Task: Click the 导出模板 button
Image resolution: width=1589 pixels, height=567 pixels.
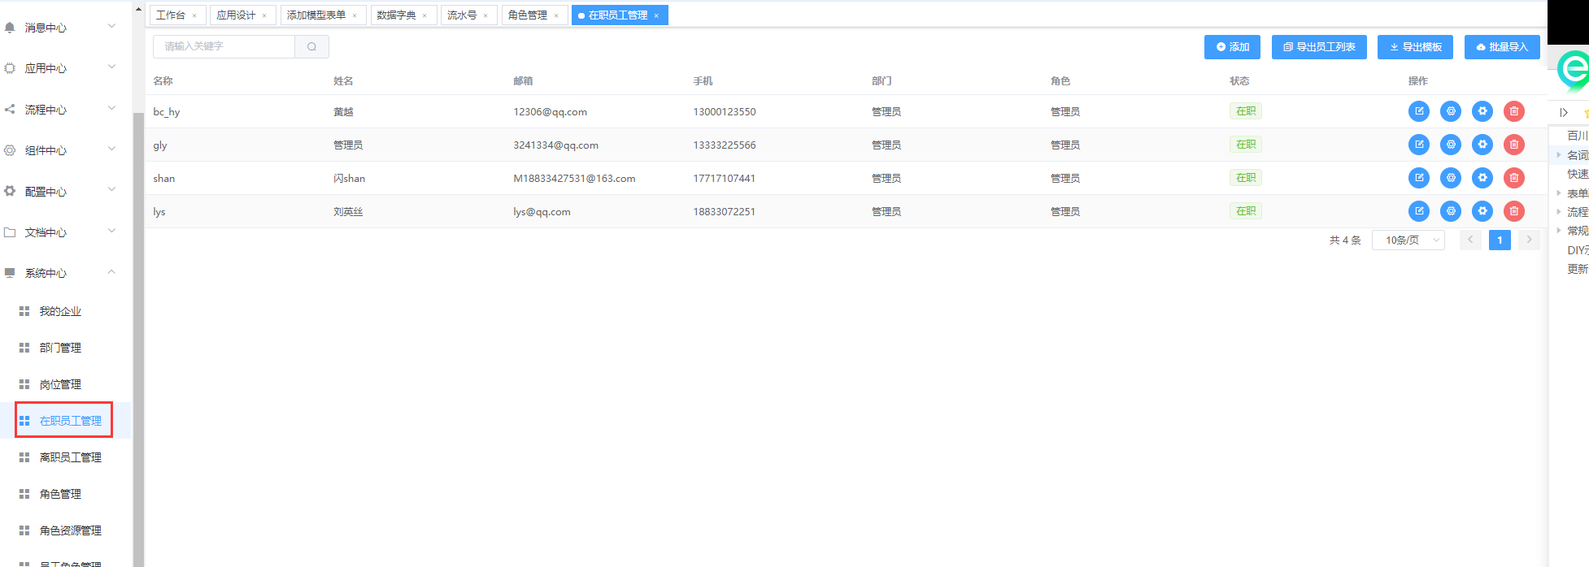Action: [1415, 47]
